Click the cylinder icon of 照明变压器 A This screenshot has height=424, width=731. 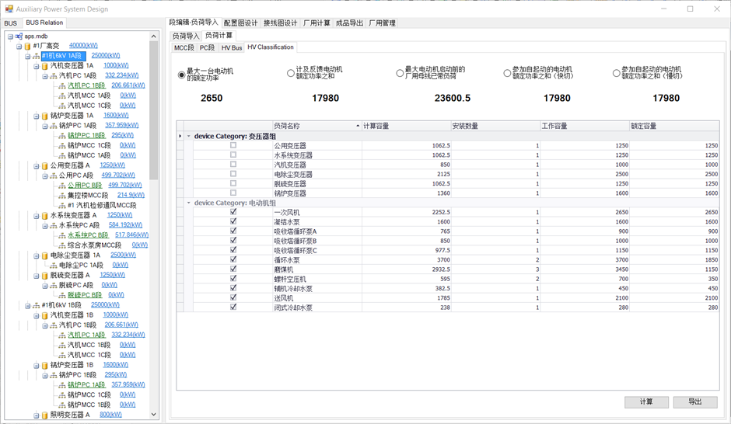coord(45,415)
